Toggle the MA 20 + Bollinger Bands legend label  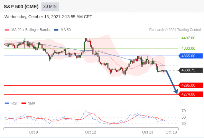pyautogui.click(x=30, y=30)
